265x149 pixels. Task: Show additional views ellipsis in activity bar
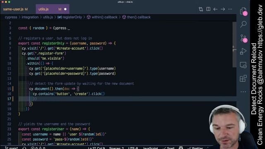tap(243, 92)
